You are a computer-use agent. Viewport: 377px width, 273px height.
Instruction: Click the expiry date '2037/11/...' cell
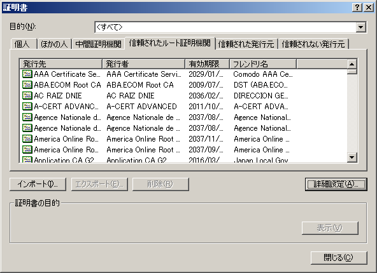(206, 139)
